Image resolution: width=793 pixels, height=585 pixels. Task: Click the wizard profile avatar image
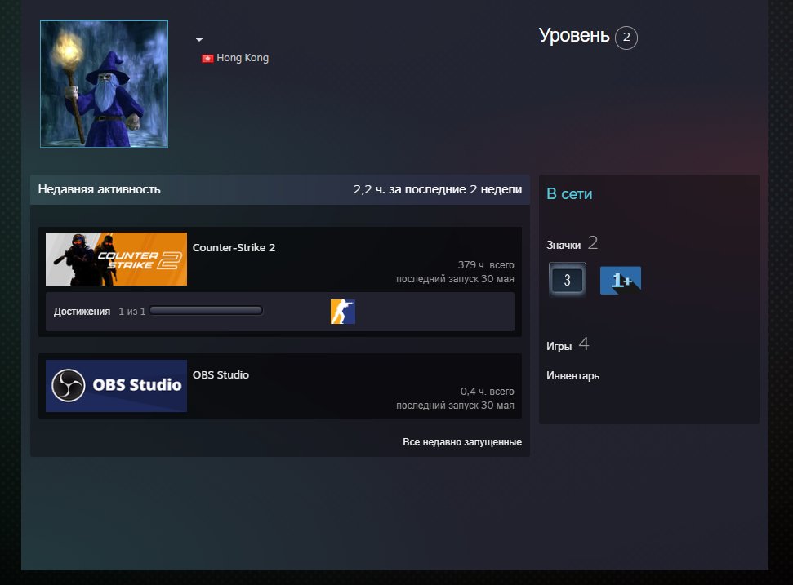tap(105, 84)
